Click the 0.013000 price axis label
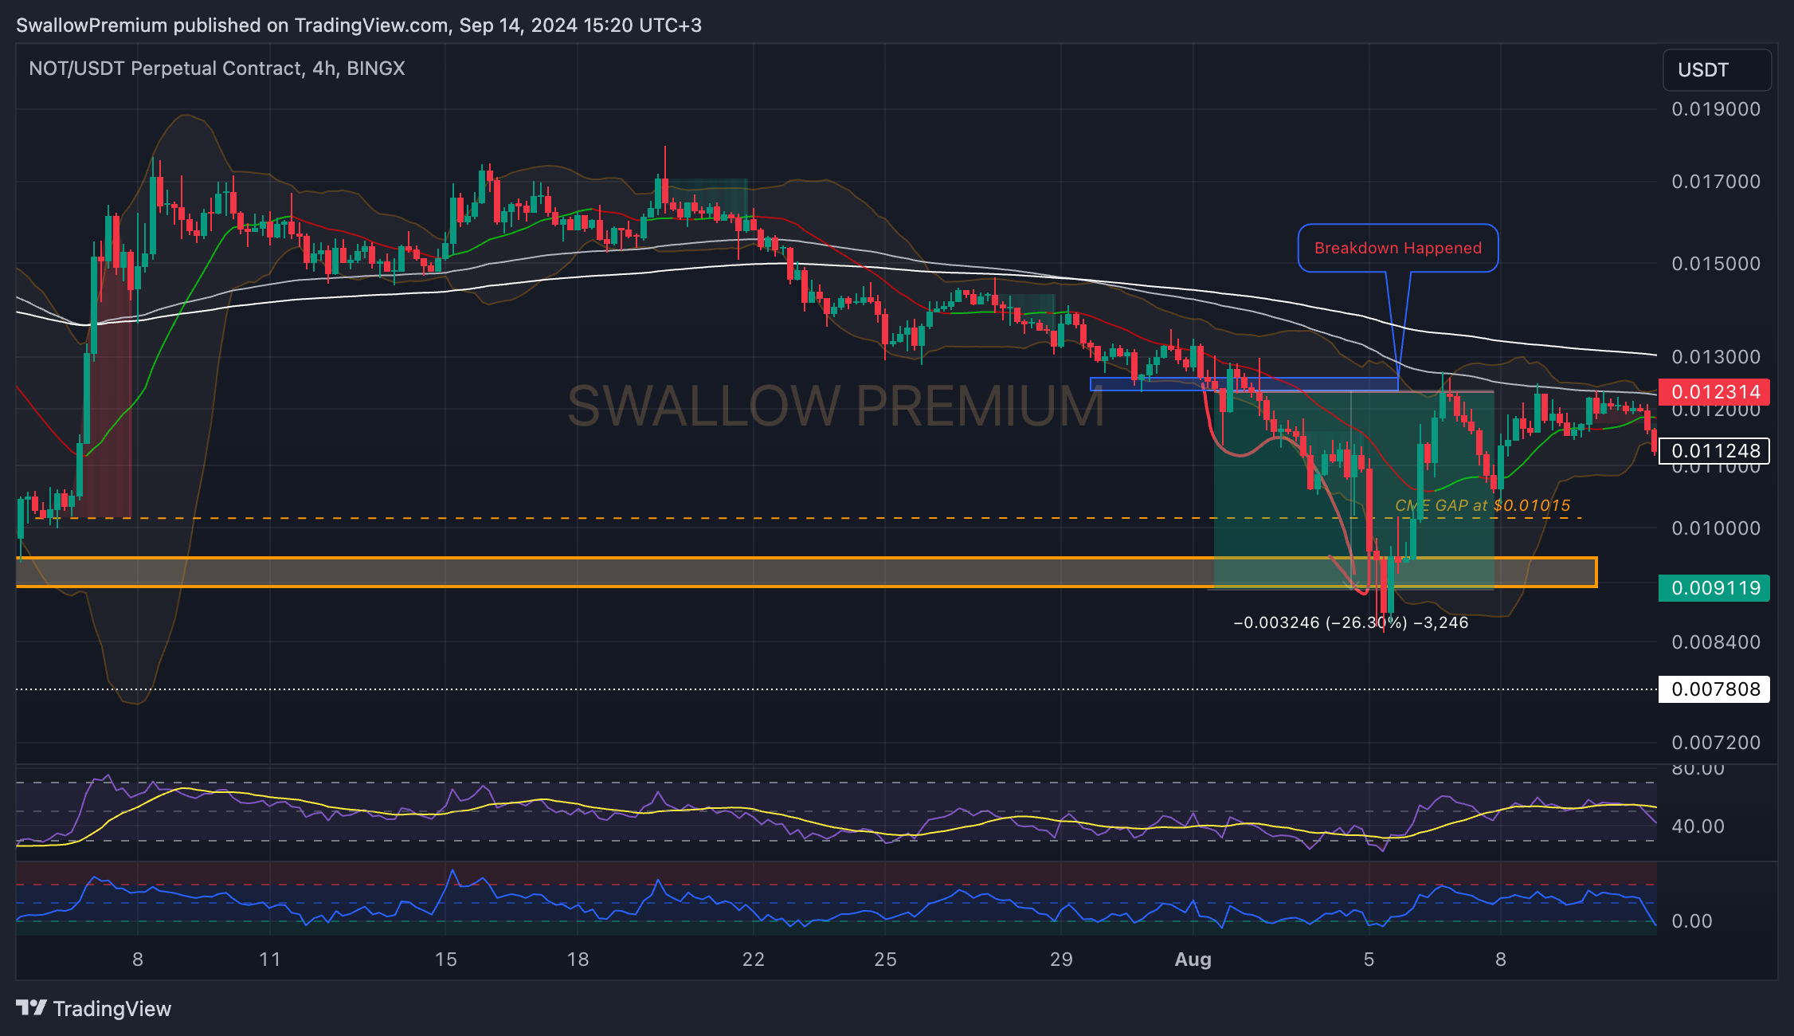This screenshot has height=1036, width=1794. pyautogui.click(x=1716, y=356)
